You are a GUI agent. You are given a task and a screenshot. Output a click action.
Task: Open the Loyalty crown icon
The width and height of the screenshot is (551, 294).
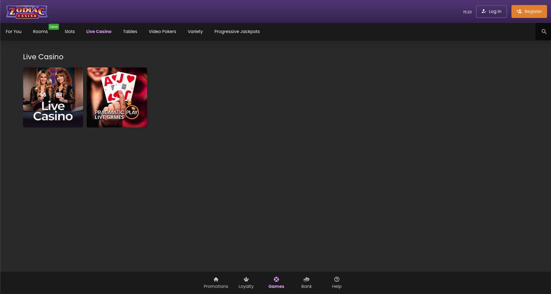pyautogui.click(x=246, y=279)
